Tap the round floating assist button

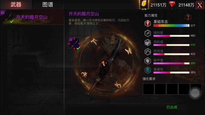pyautogui.click(x=195, y=93)
